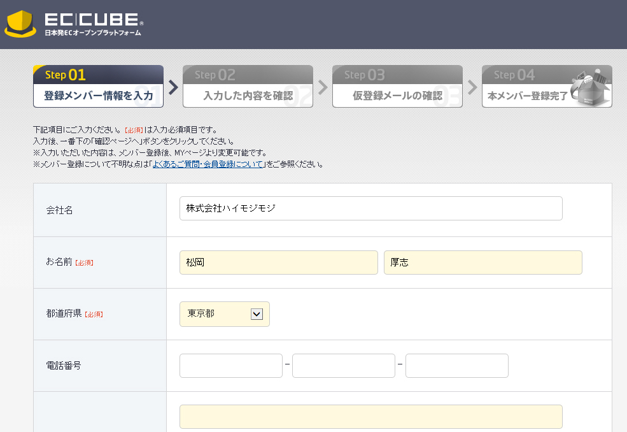This screenshot has width=627, height=432.
Task: Click the last 電話番号 input box
Action: [456, 366]
